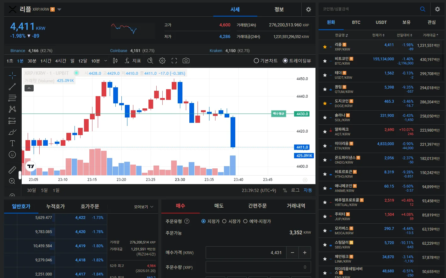446x278 pixels.
Task: Switch to the 보유 tab
Action: click(x=406, y=22)
